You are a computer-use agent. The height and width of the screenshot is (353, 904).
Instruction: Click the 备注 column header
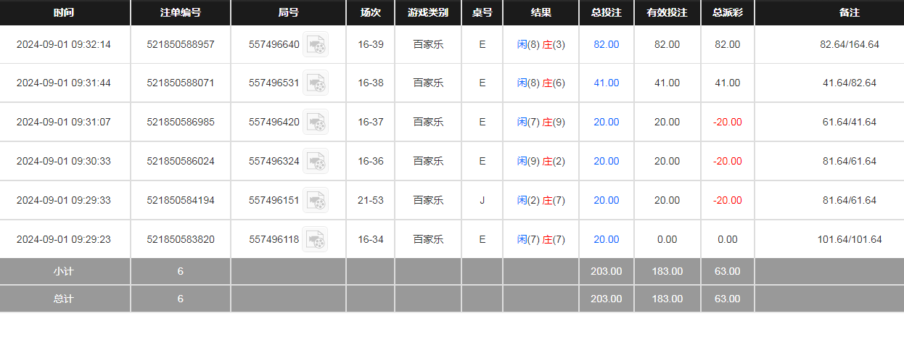849,13
